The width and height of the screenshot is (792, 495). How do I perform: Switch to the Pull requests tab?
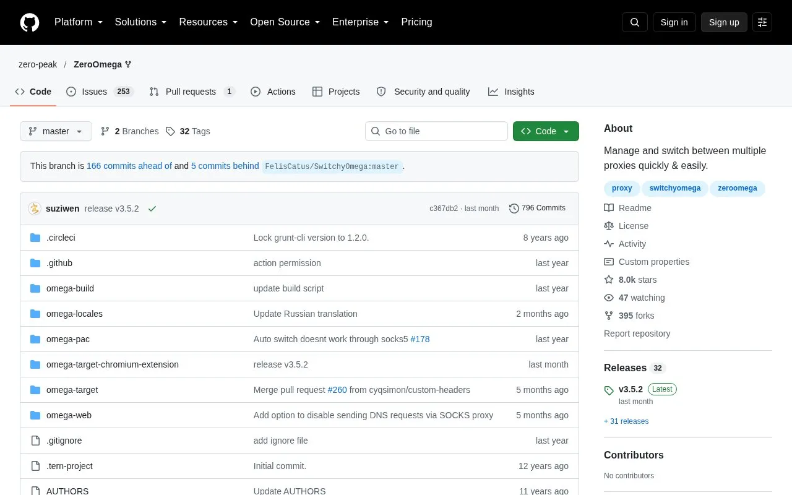tap(192, 92)
